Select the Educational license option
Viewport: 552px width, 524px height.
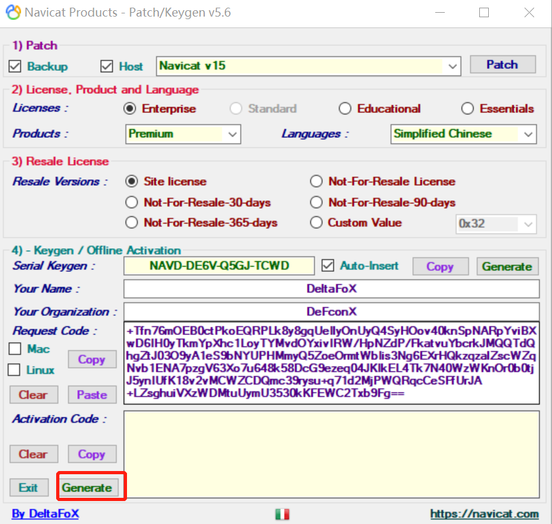(x=345, y=109)
